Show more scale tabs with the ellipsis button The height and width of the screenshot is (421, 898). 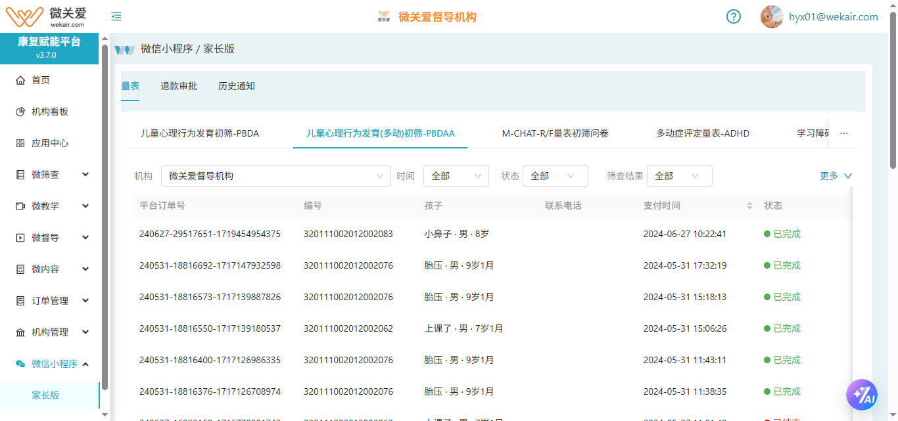point(844,133)
